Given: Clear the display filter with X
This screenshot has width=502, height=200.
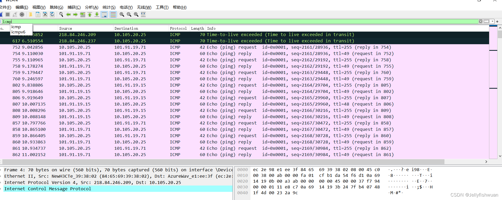Looking at the screenshot, I should point(481,21).
